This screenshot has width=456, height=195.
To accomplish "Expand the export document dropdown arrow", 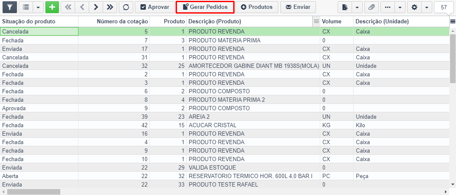I will (357, 7).
